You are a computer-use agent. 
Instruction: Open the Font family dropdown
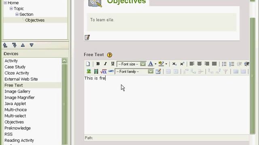[134, 72]
